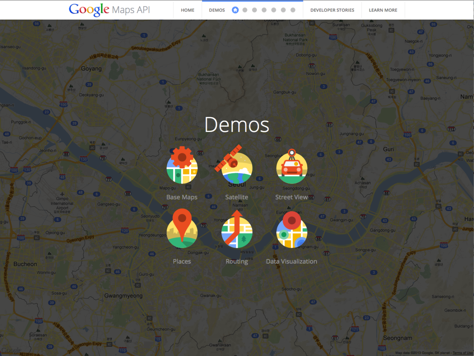Click the Dobong-gu district label
This screenshot has height=356, width=474.
(x=306, y=55)
